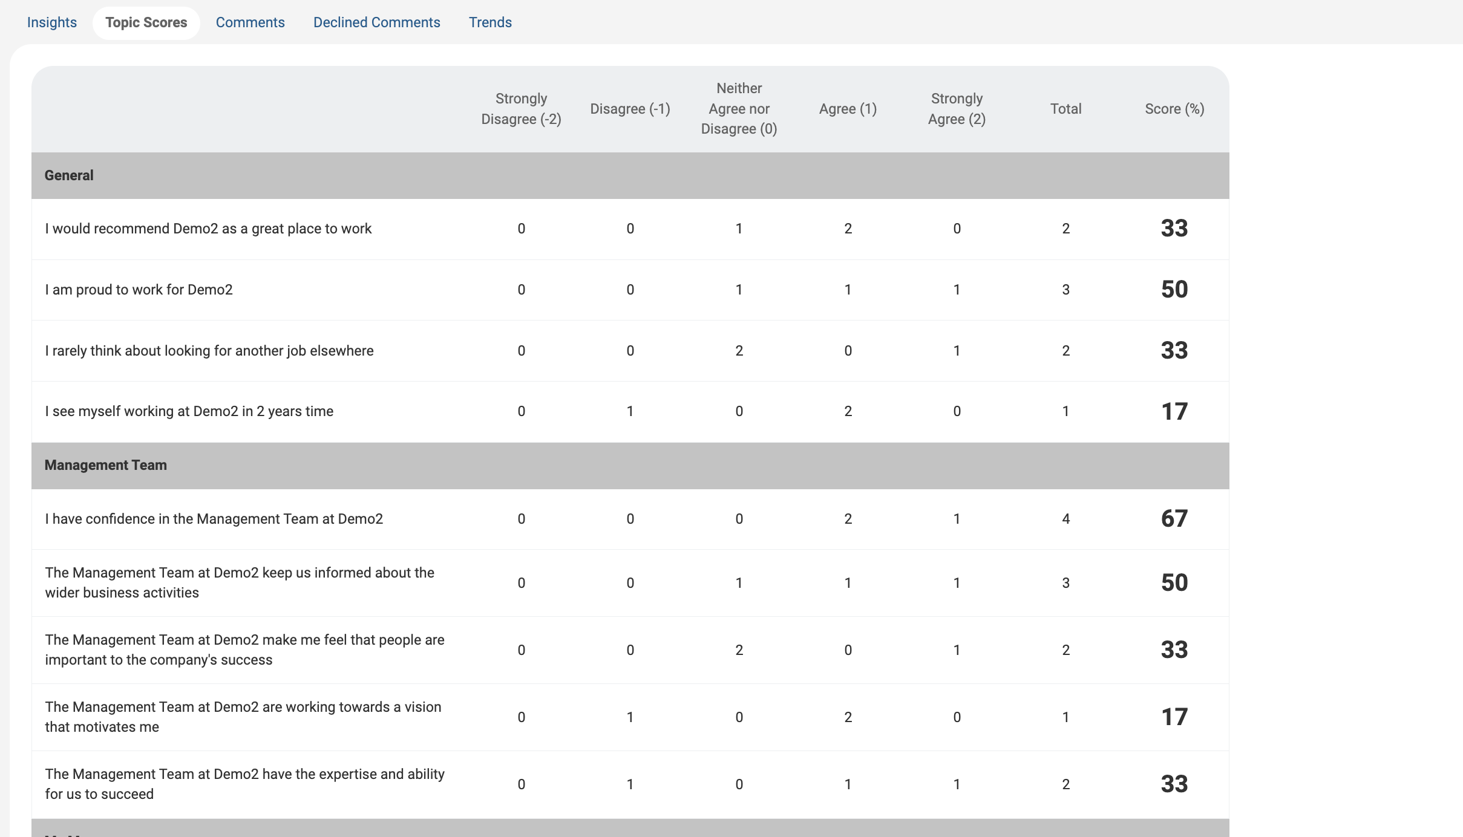Click the 'working at Demo2 in 2 years' statement

[189, 411]
